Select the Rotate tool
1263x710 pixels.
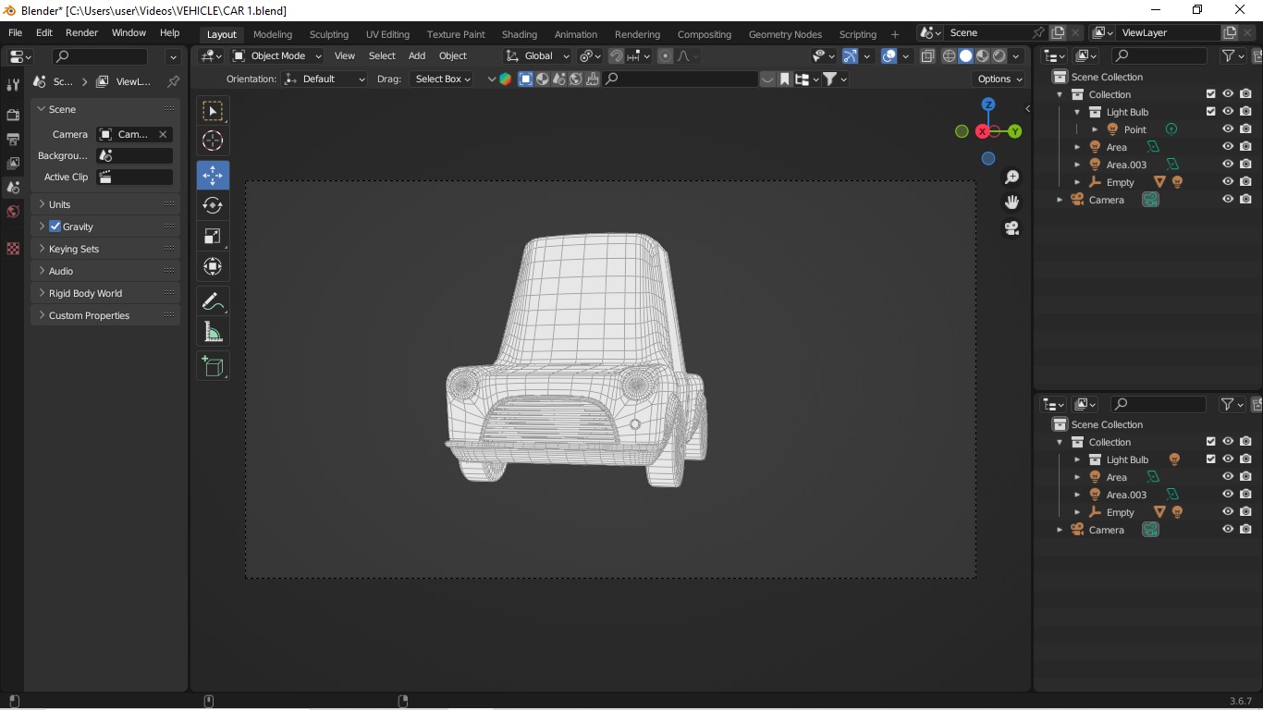click(x=213, y=205)
